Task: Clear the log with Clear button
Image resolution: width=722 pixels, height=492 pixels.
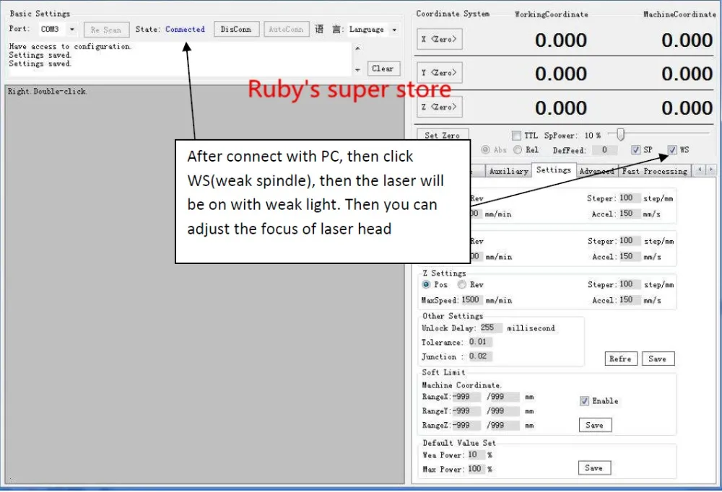Action: point(383,69)
